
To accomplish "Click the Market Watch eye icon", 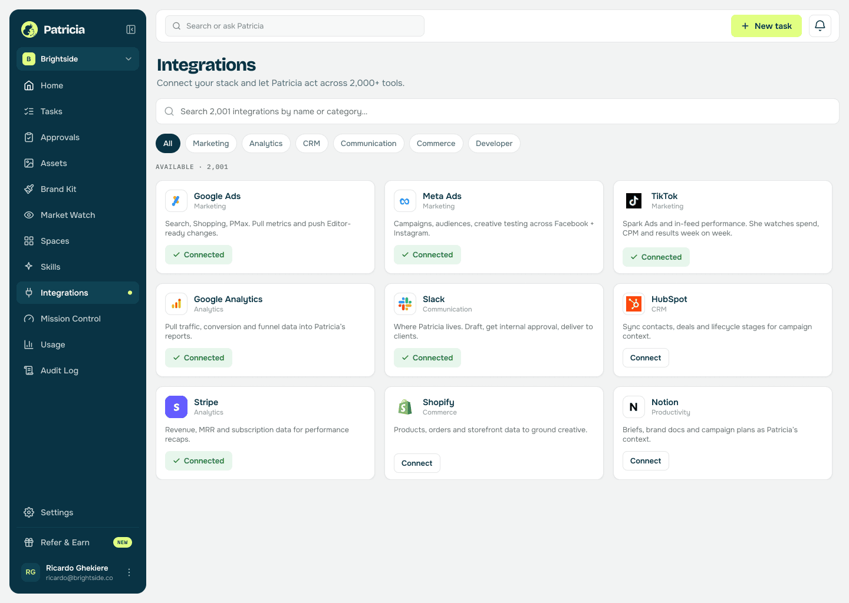I will point(29,215).
